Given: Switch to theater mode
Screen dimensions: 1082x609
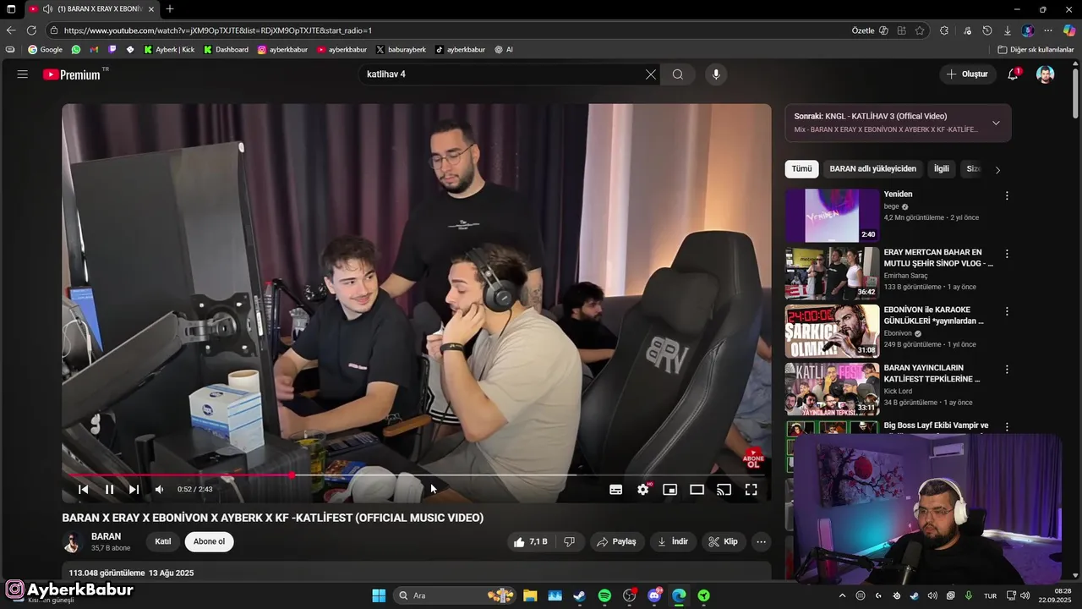Looking at the screenshot, I should (x=697, y=489).
